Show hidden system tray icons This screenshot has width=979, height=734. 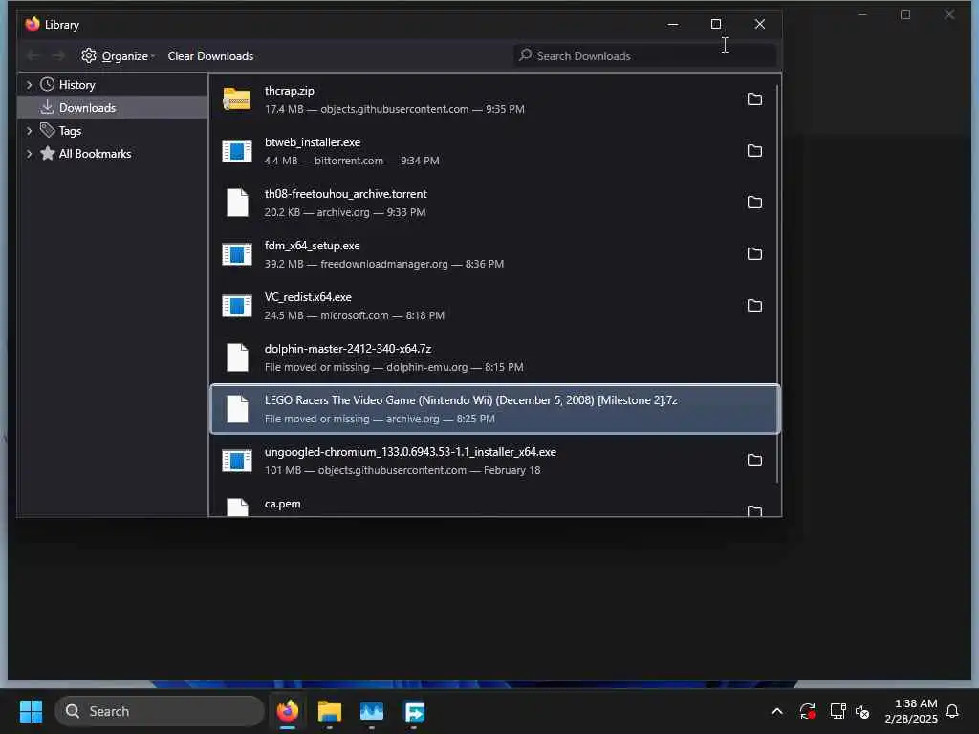pos(777,711)
